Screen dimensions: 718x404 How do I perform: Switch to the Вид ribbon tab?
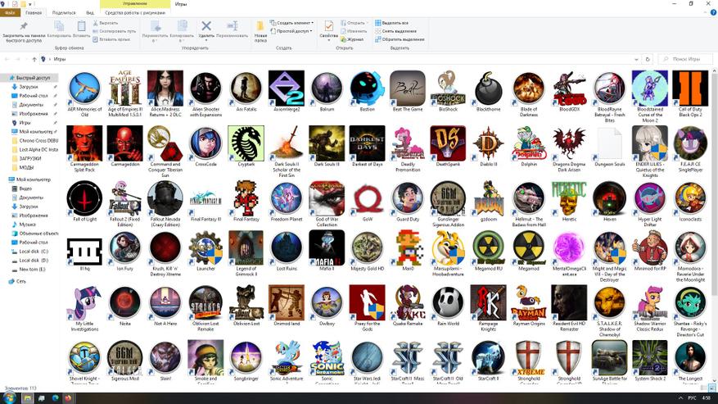click(90, 13)
